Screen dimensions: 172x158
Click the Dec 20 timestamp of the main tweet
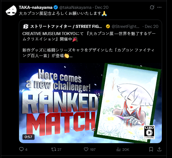click(101, 7)
